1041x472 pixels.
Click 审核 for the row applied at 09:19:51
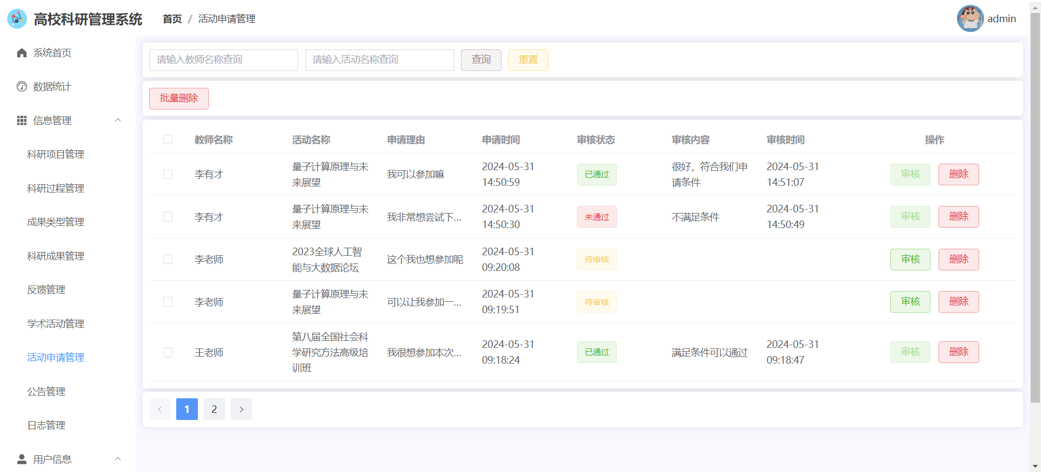pos(910,301)
